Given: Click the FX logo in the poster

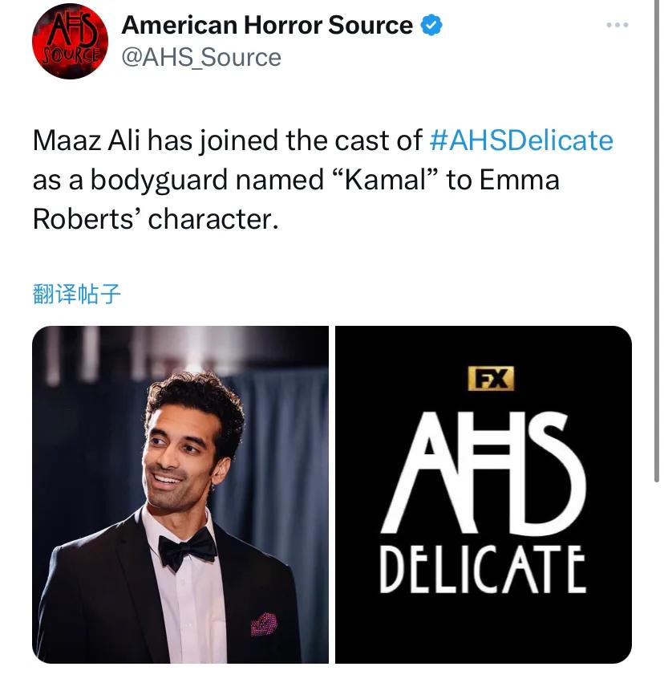Looking at the screenshot, I should click(x=491, y=378).
